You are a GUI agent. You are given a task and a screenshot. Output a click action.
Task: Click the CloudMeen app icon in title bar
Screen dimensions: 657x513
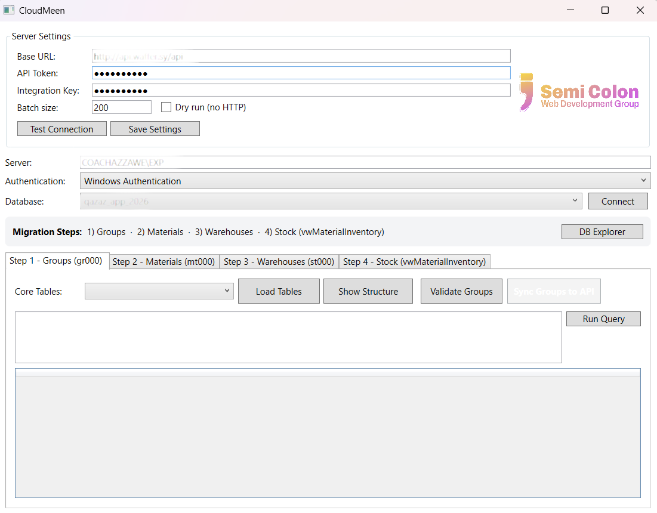pyautogui.click(x=9, y=10)
